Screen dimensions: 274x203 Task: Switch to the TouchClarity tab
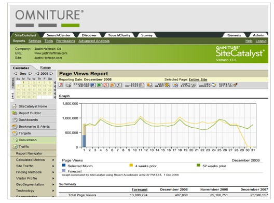[119, 35]
